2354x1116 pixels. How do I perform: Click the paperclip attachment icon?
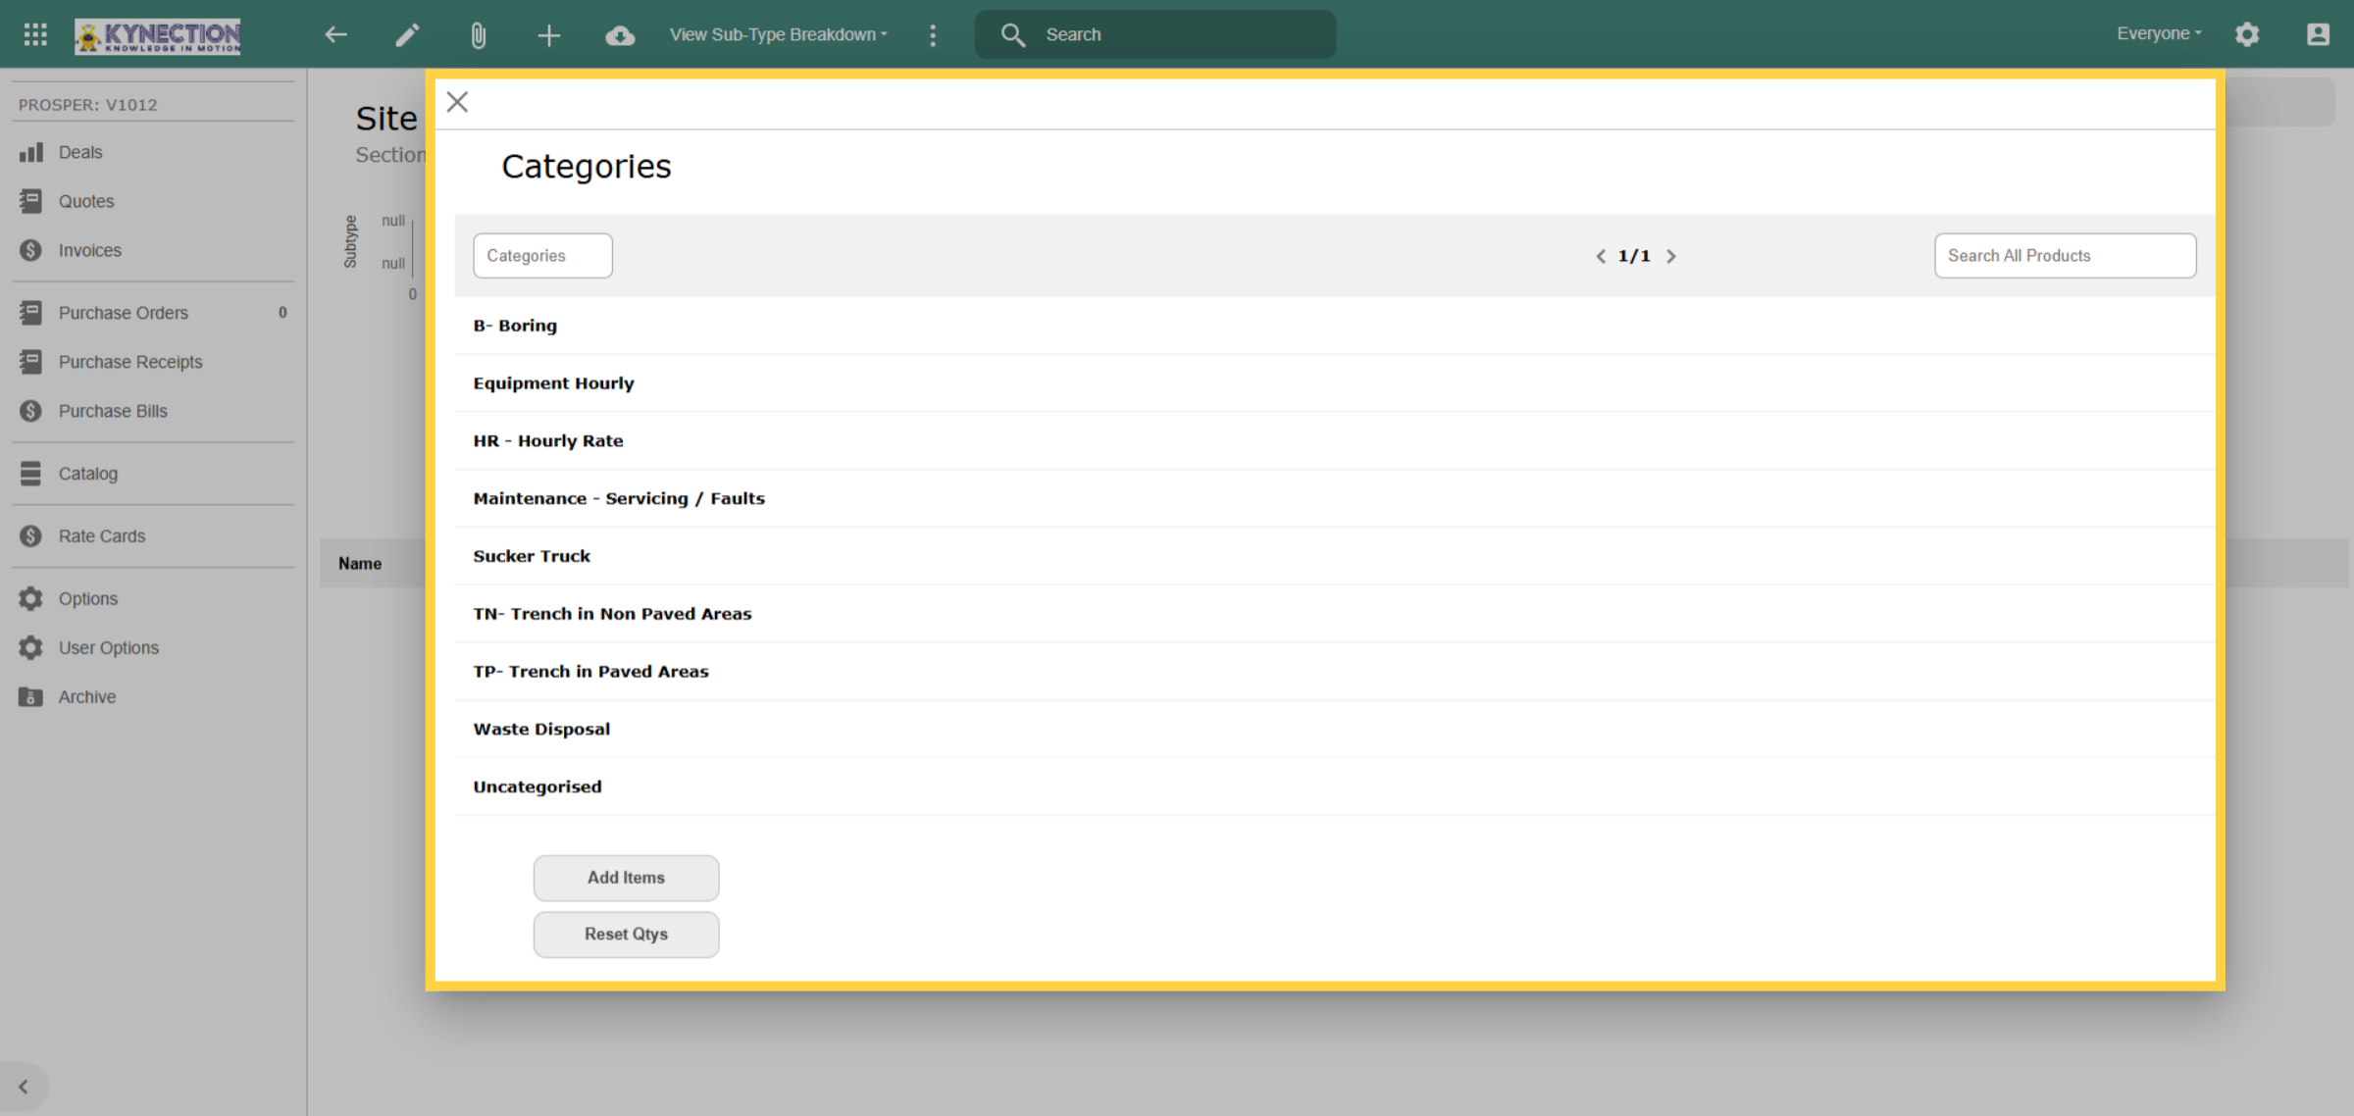[x=478, y=35]
